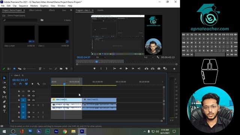Click the Lift button in Program monitor
Image resolution: width=240 pixels, height=135 pixels.
point(147,69)
